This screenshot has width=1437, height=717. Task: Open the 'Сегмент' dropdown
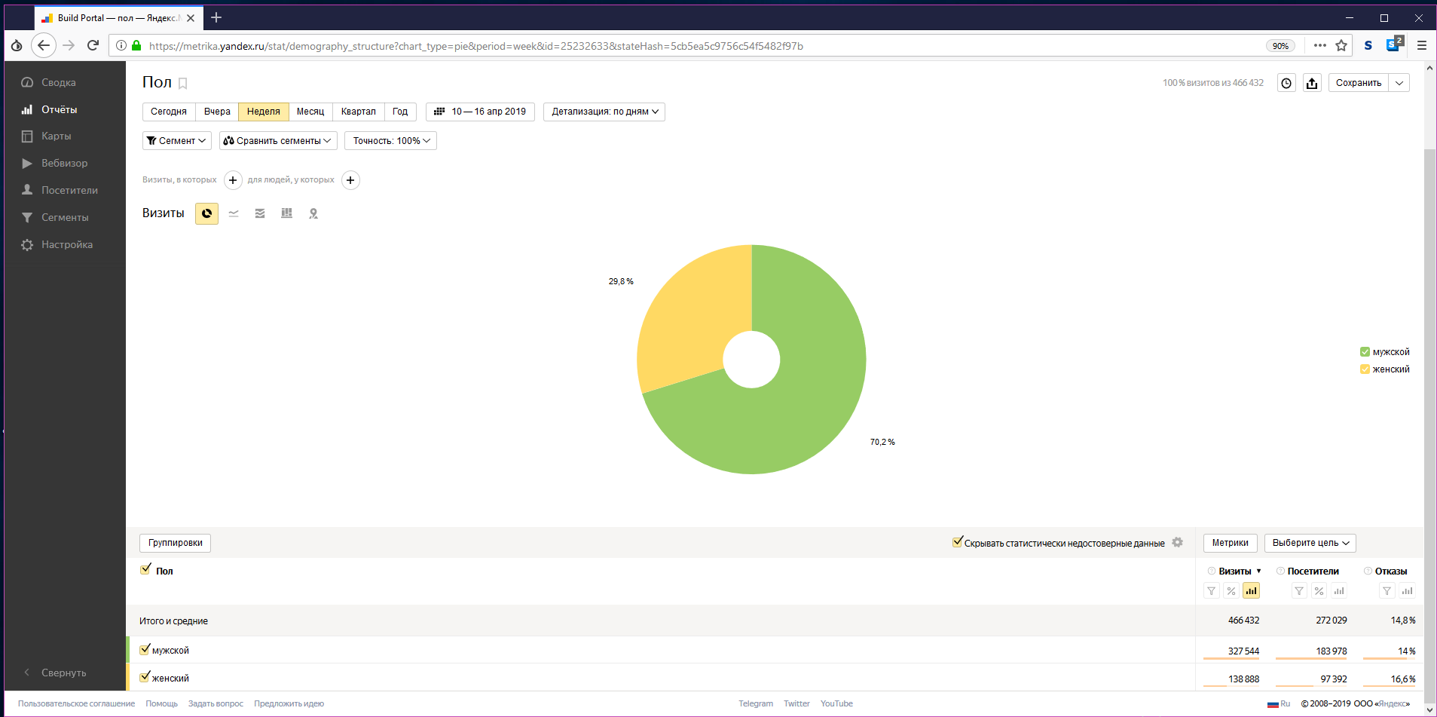click(176, 141)
